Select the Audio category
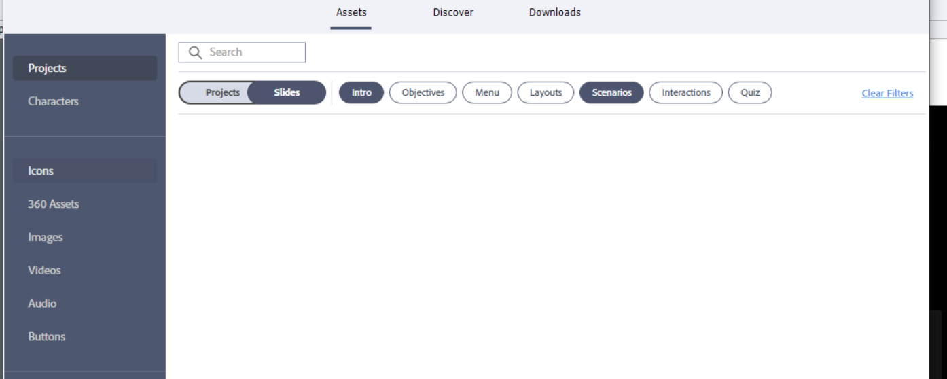This screenshot has width=947, height=379. pyautogui.click(x=42, y=304)
